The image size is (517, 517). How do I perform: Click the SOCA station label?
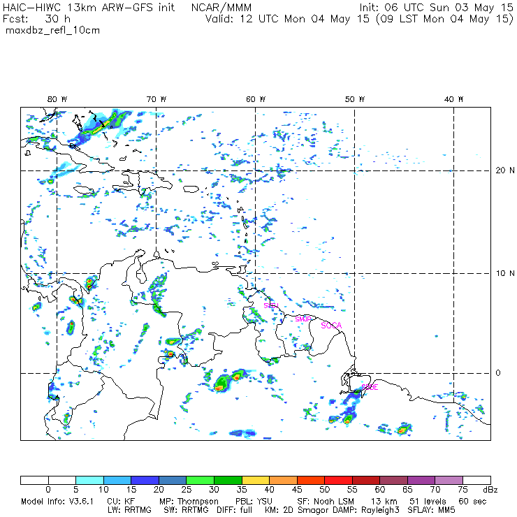click(x=331, y=326)
